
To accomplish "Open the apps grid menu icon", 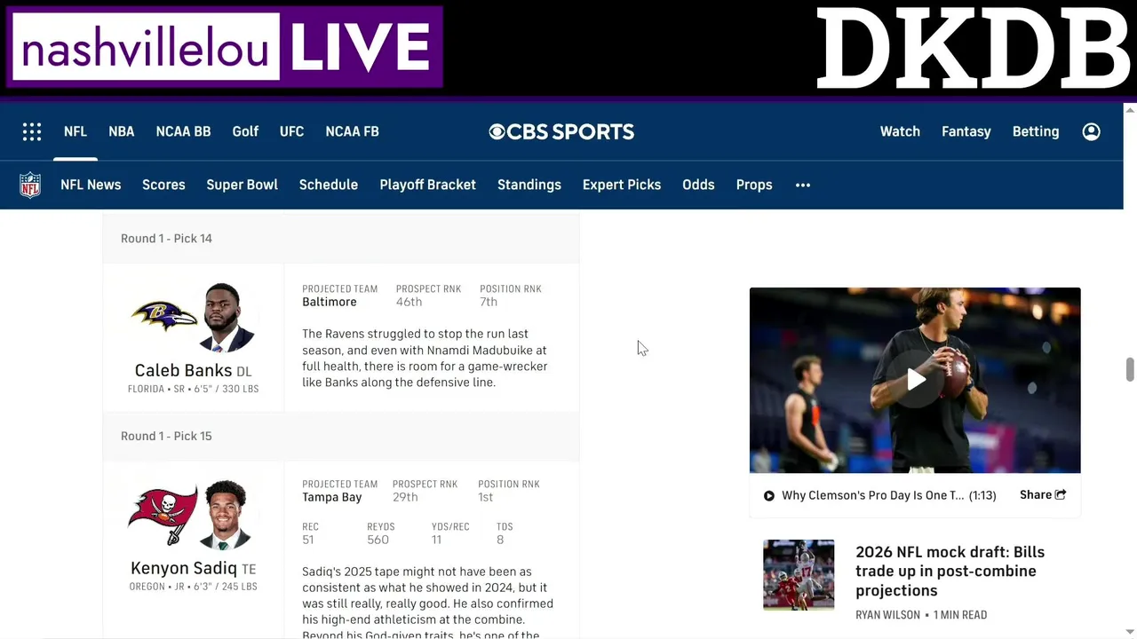I will click(x=32, y=131).
